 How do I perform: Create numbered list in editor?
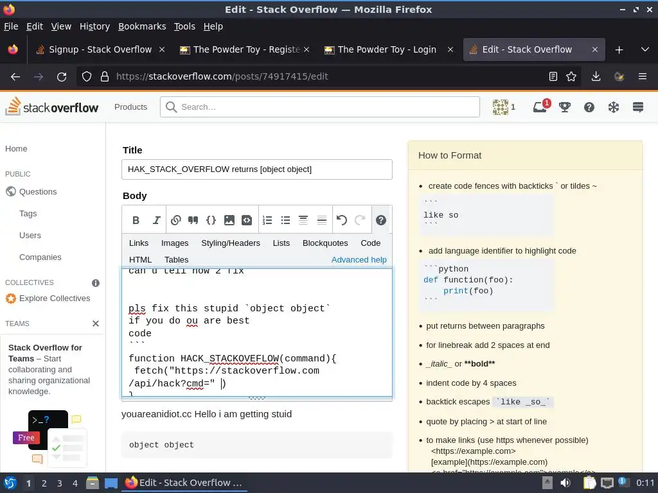(267, 220)
